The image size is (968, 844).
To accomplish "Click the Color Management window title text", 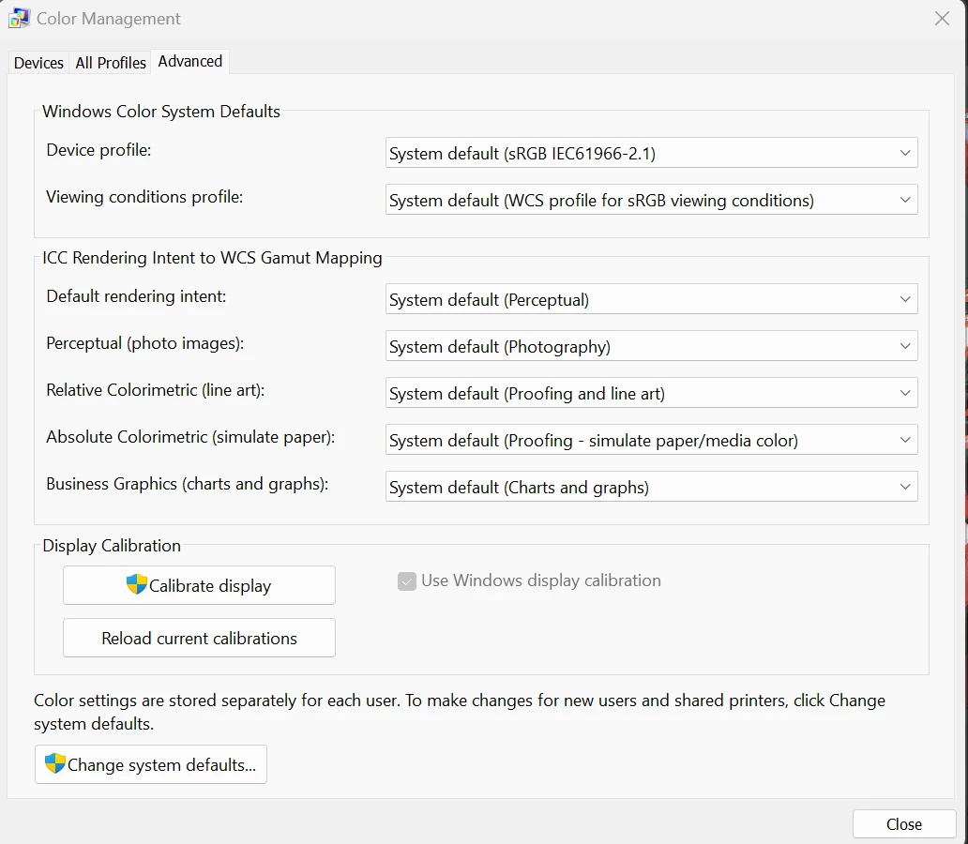I will click(109, 19).
